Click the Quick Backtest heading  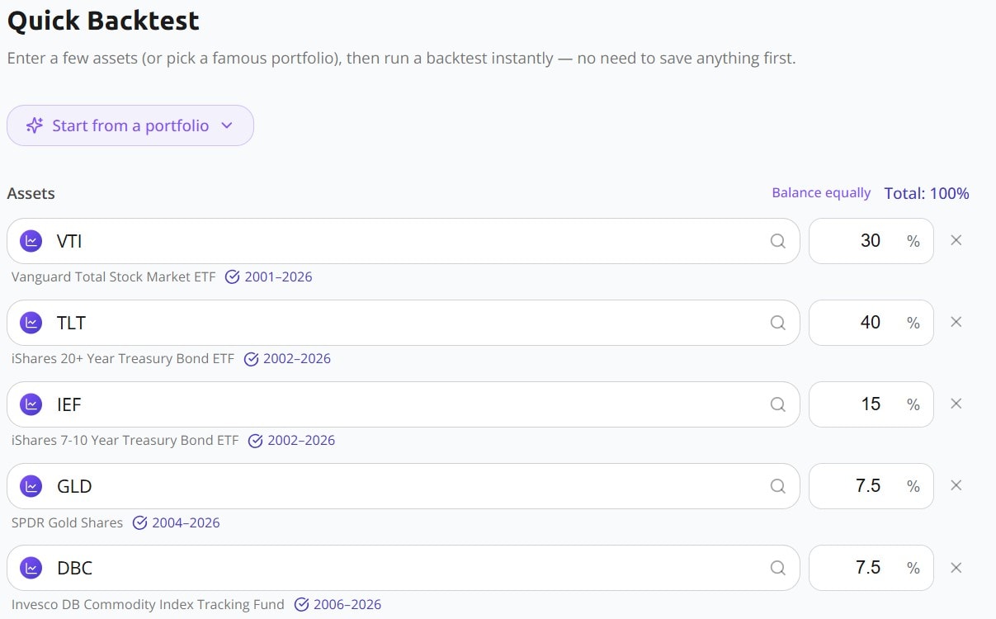coord(103,21)
